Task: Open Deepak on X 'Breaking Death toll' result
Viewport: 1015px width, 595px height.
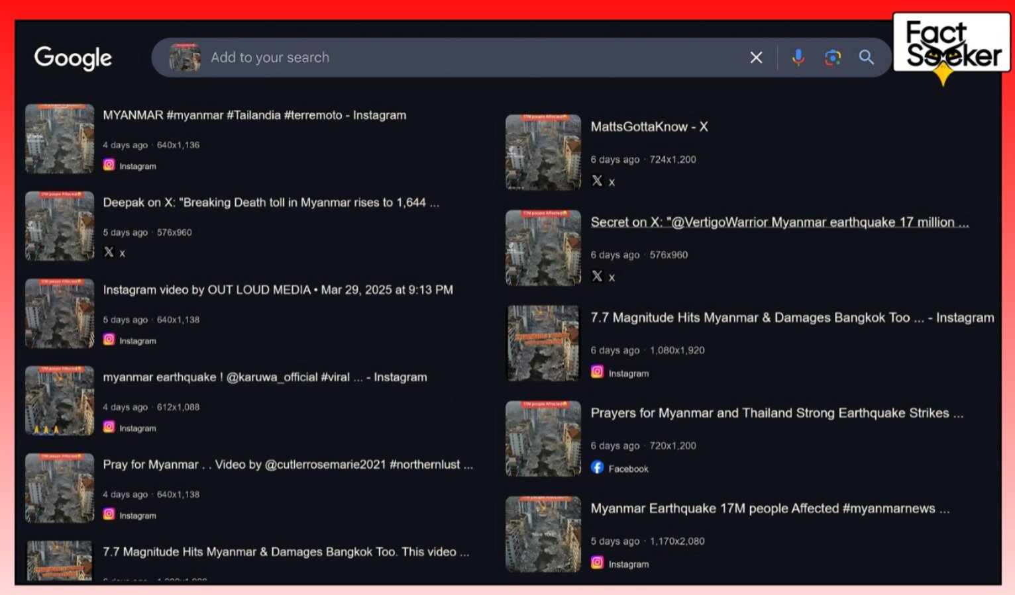Action: click(x=271, y=203)
